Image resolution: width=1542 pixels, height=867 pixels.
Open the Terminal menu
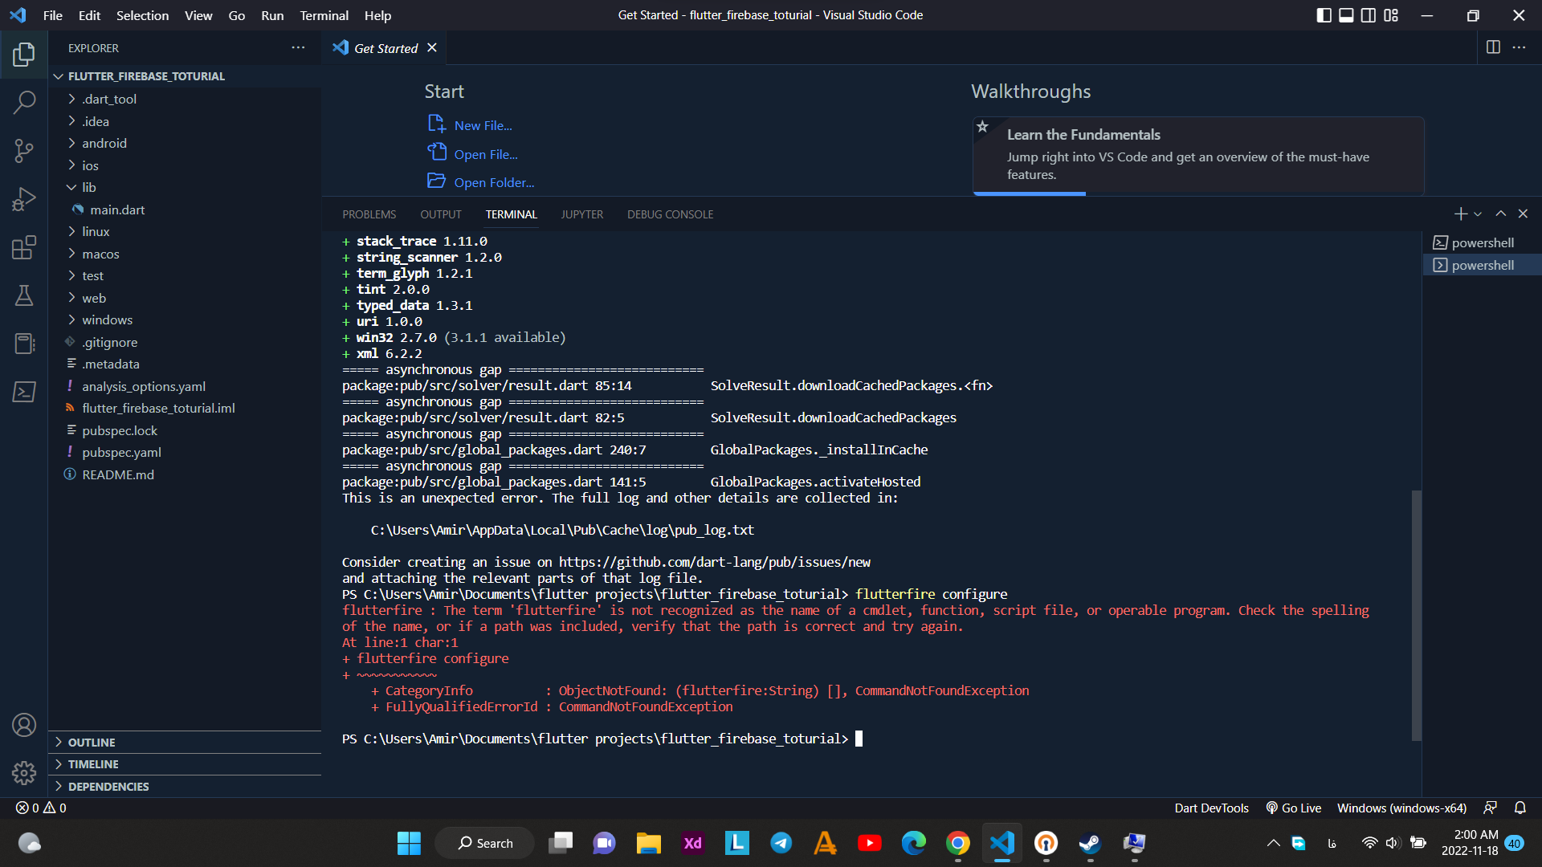tap(324, 15)
